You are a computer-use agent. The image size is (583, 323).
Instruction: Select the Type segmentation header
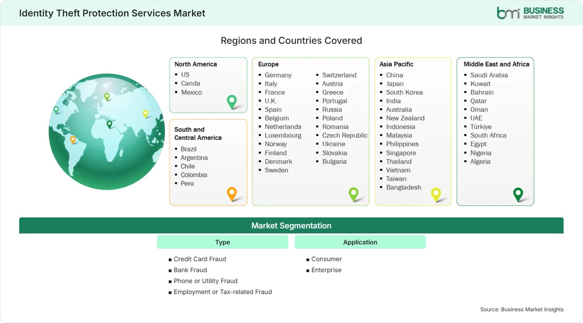click(x=223, y=242)
